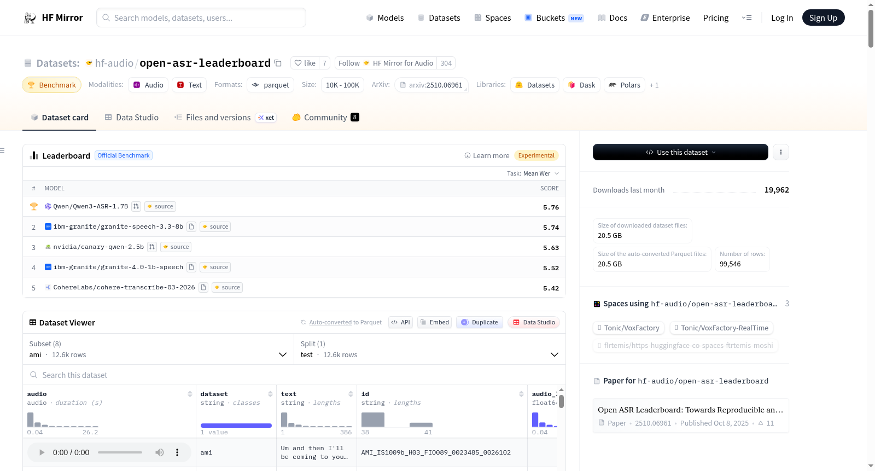Sort the dataset column
875x471 pixels.
click(270, 394)
